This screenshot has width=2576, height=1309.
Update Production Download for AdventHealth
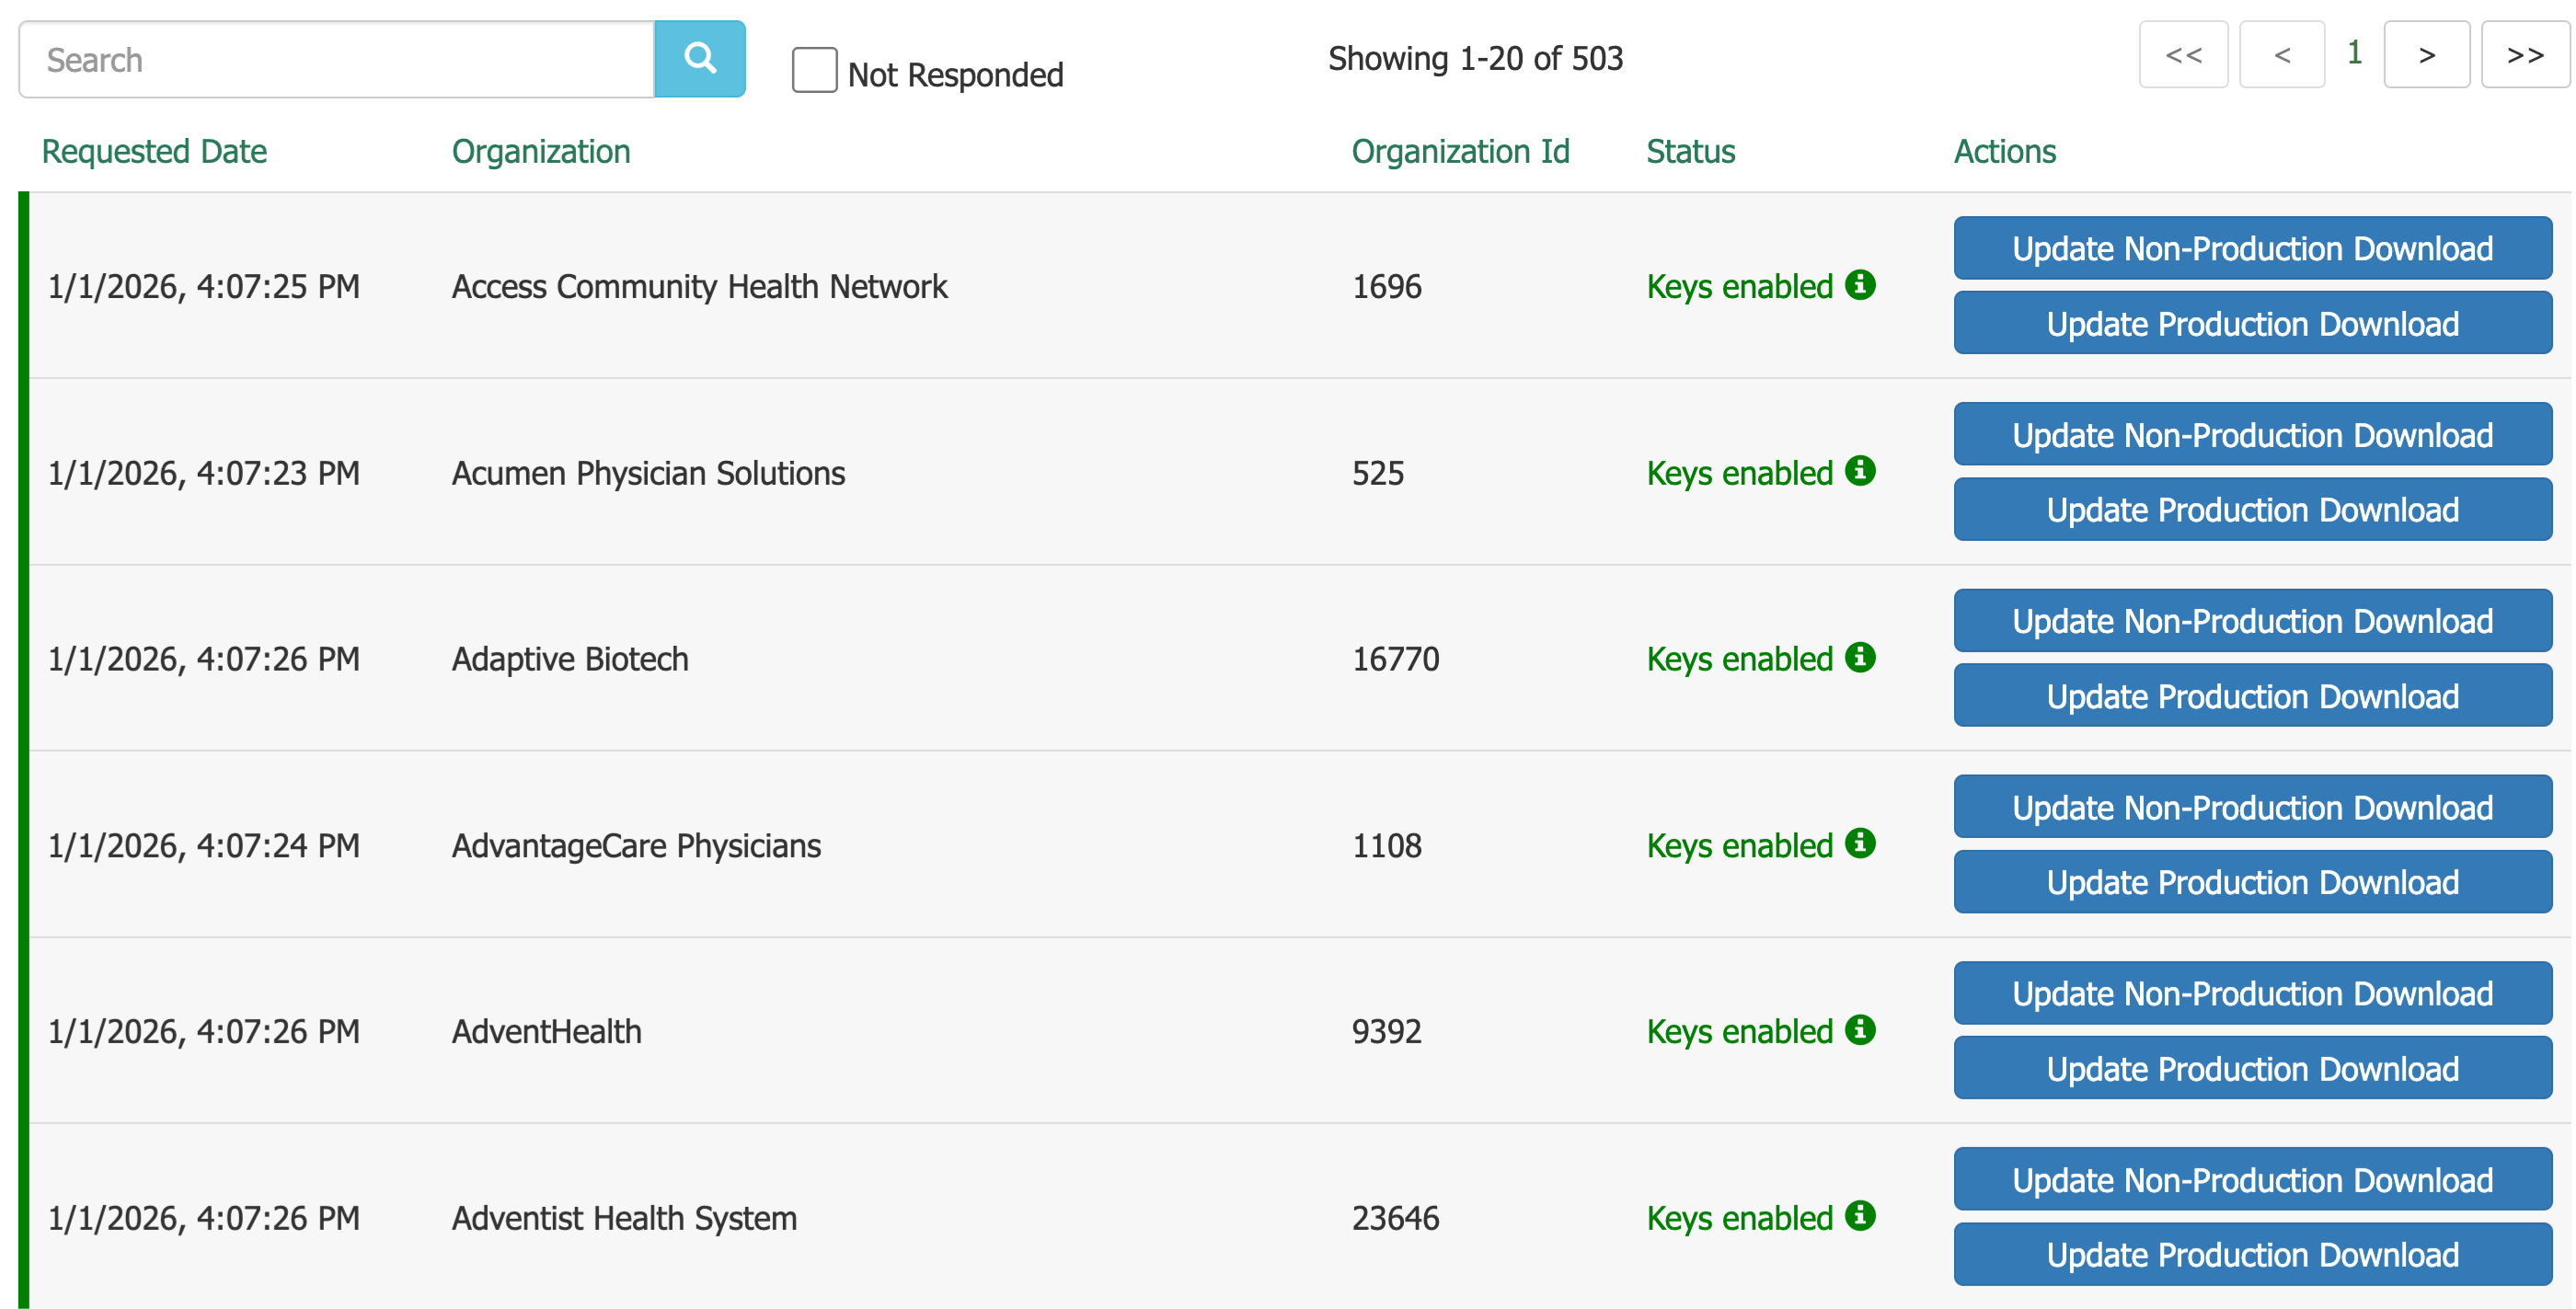click(x=2252, y=1068)
